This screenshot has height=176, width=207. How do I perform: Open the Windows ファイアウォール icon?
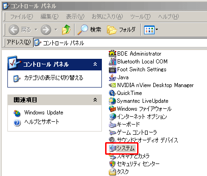click(113, 109)
